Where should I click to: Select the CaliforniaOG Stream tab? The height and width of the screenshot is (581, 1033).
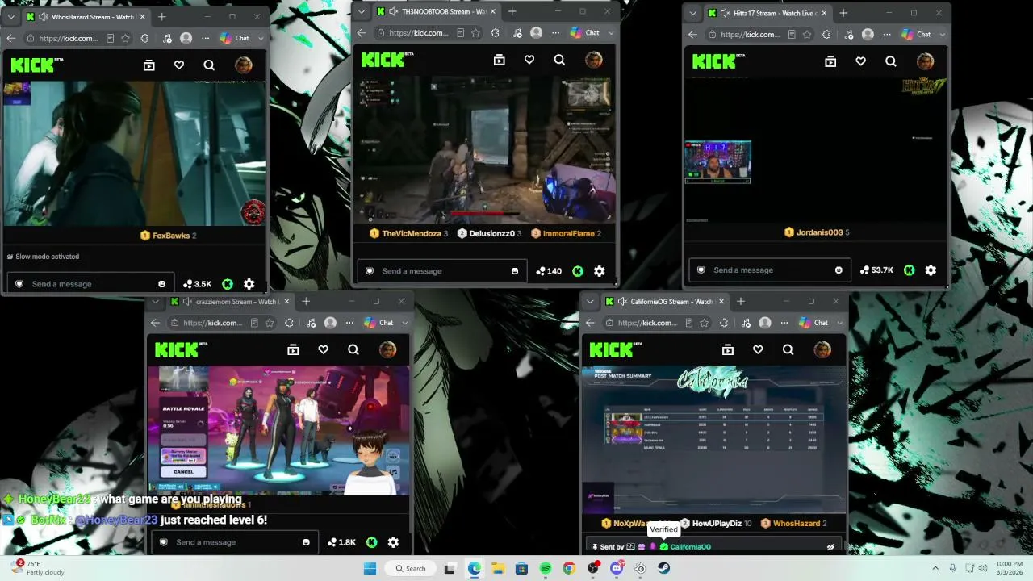pyautogui.click(x=665, y=302)
